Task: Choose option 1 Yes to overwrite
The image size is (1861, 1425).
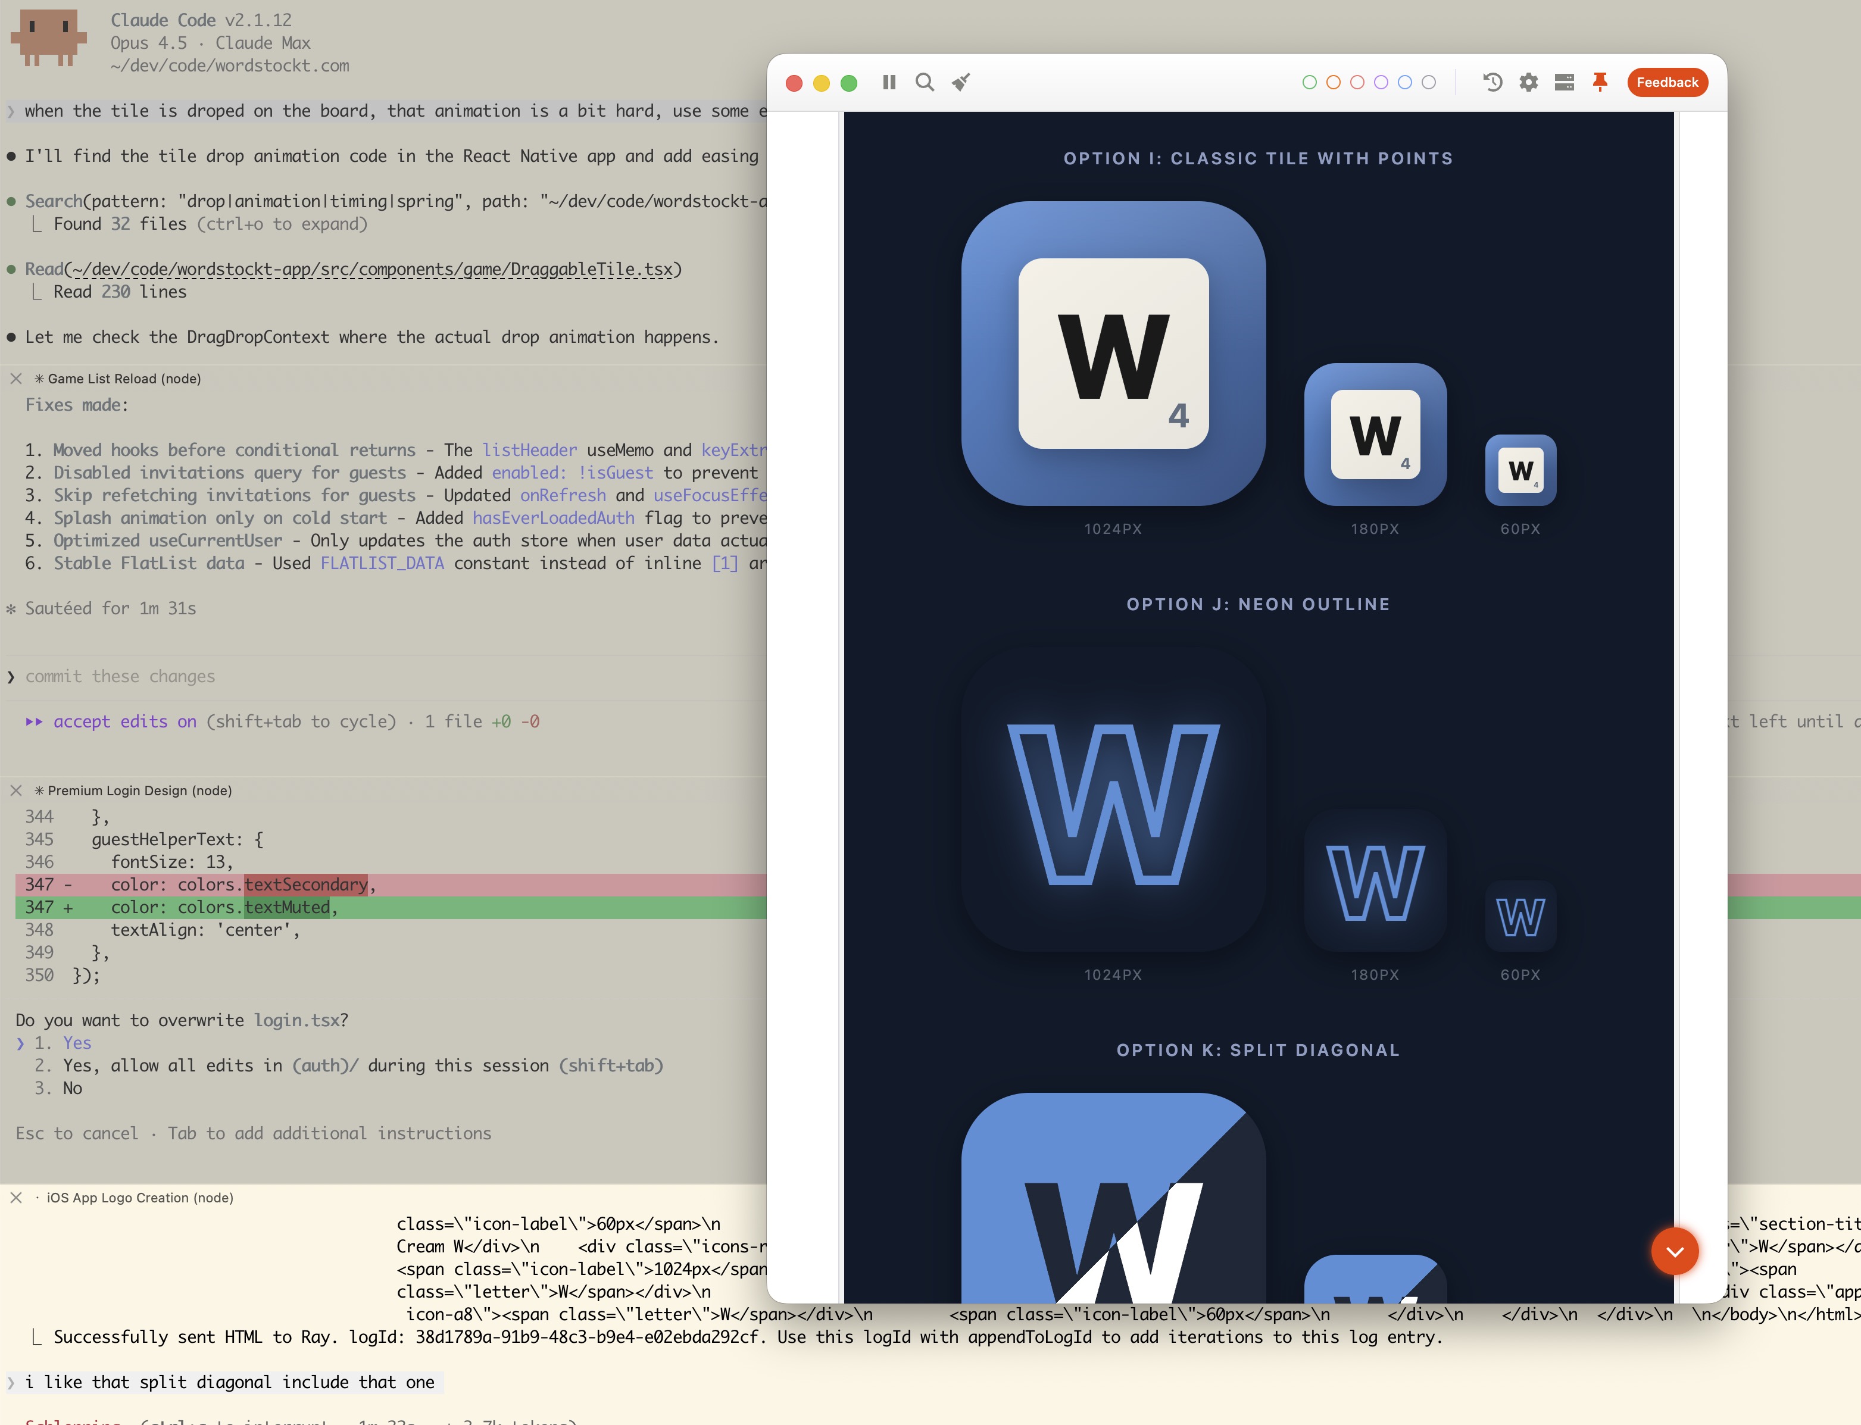Action: coord(76,1042)
